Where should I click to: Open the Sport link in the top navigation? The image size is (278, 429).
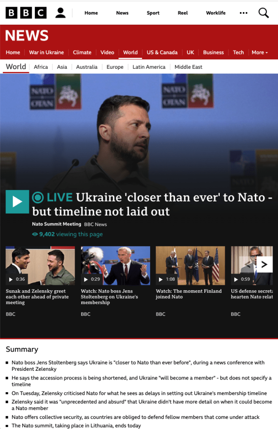[153, 13]
